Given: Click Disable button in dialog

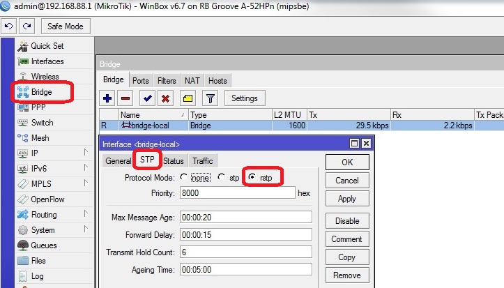Looking at the screenshot, I should 347,221.
